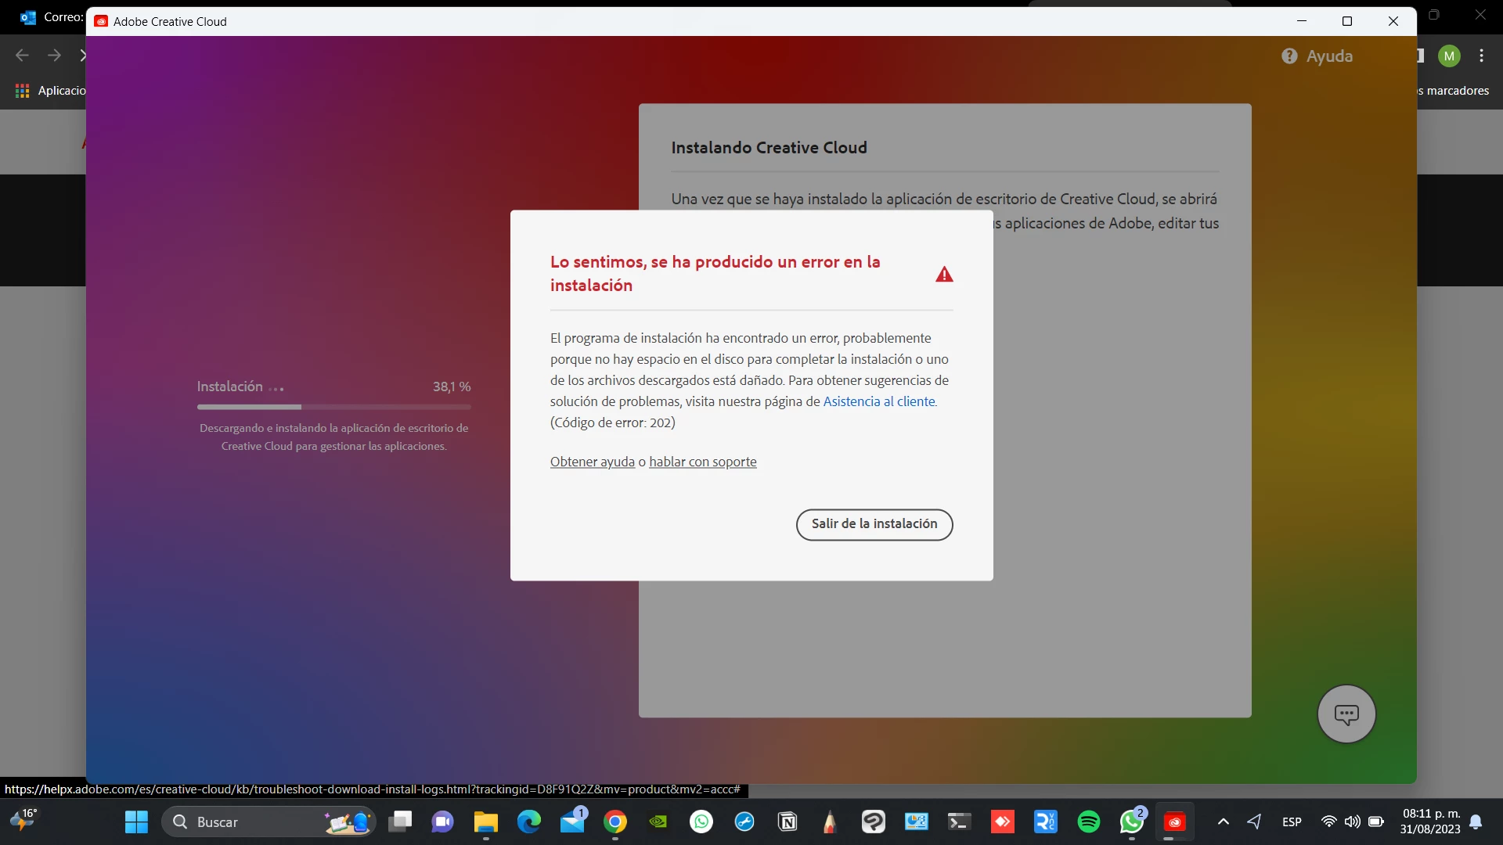Open the NVIDIA app taskbar icon
Image resolution: width=1503 pixels, height=845 pixels.
658,822
